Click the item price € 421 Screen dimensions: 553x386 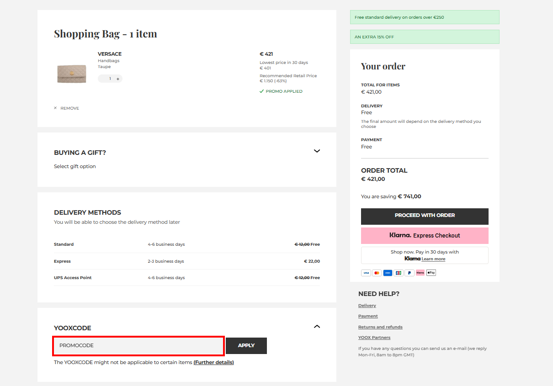point(266,54)
